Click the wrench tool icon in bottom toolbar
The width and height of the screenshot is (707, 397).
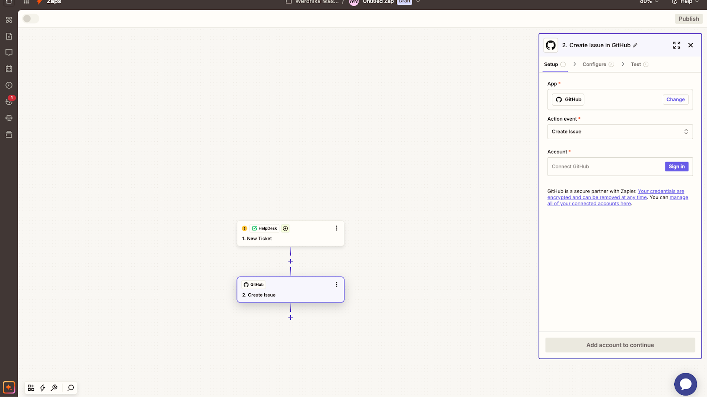54,388
